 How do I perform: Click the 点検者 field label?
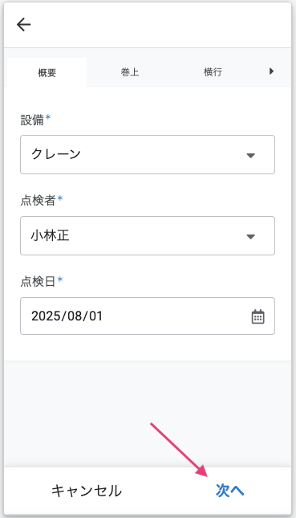pyautogui.click(x=38, y=201)
